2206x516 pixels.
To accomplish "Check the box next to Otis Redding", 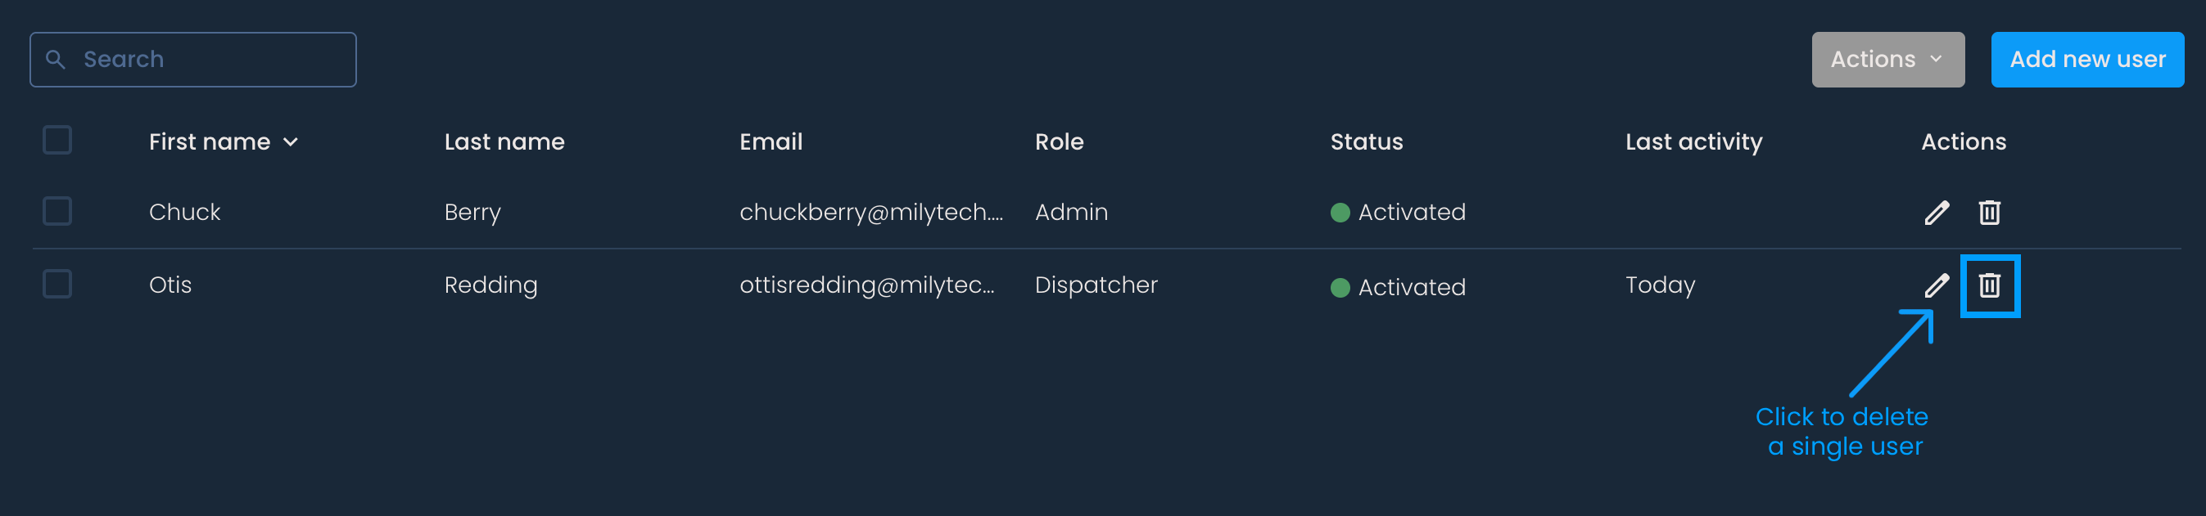I will 57,284.
